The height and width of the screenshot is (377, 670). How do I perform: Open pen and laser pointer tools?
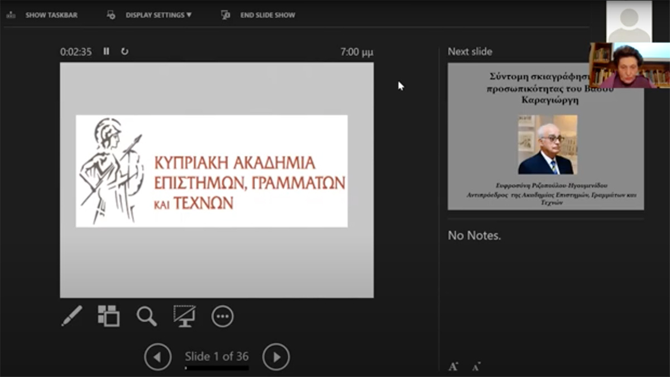[71, 316]
